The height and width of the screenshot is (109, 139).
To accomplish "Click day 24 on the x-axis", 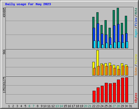I will click(102, 106).
